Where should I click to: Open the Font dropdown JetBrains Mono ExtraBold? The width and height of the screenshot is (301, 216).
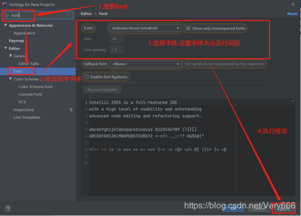coord(146,28)
